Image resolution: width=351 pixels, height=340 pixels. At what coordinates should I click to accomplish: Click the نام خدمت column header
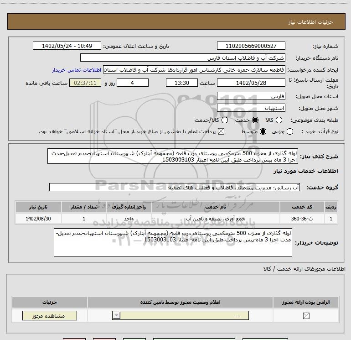coord(215,207)
